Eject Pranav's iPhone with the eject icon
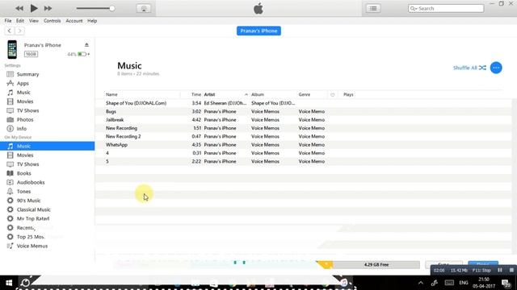This screenshot has height=290, width=517. (86, 45)
